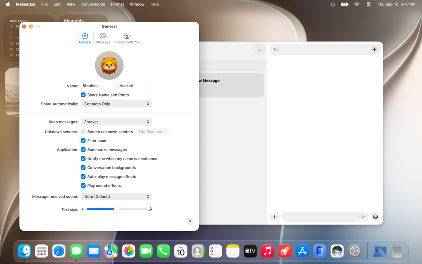The height and width of the screenshot is (264, 422).
Task: Open the Messages app menu
Action: tap(26, 4)
